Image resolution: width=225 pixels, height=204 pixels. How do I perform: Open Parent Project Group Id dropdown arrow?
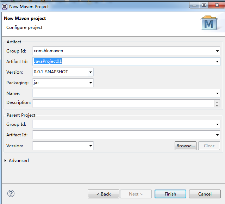click(217, 124)
